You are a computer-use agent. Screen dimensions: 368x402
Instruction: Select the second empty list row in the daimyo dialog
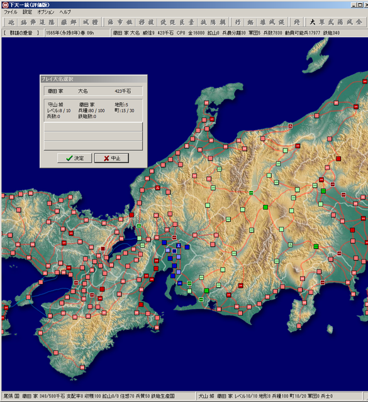click(93, 136)
